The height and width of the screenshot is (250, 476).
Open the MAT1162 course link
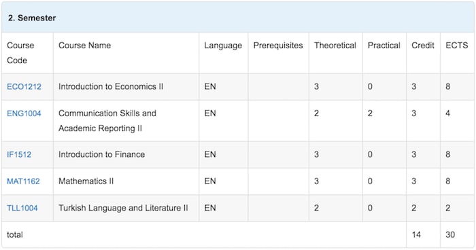coord(23,181)
